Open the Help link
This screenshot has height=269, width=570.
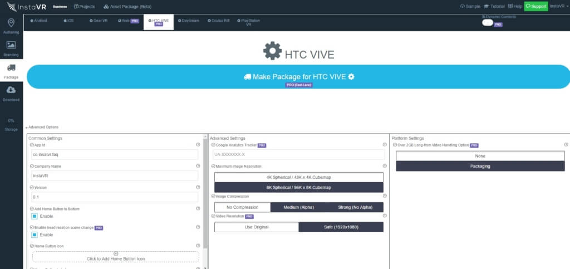pos(515,6)
